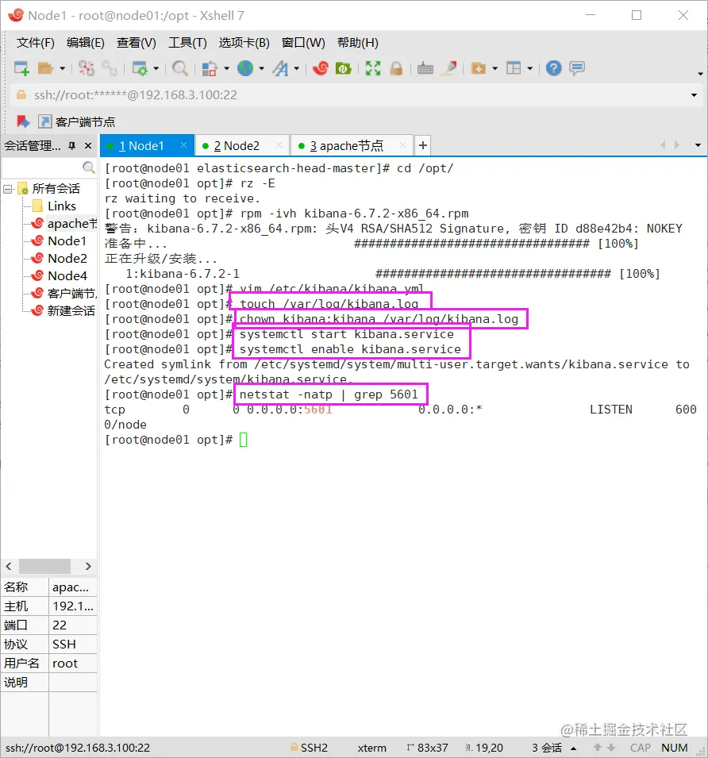This screenshot has width=708, height=758.
Task: Open the tab list dropdown arrow
Action: (x=698, y=145)
